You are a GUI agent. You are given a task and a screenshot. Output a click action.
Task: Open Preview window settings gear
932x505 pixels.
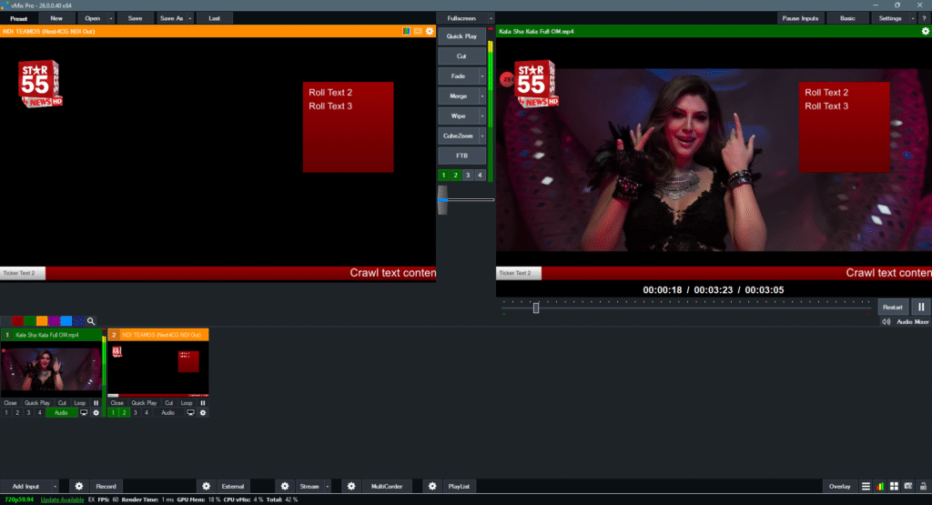[430, 31]
